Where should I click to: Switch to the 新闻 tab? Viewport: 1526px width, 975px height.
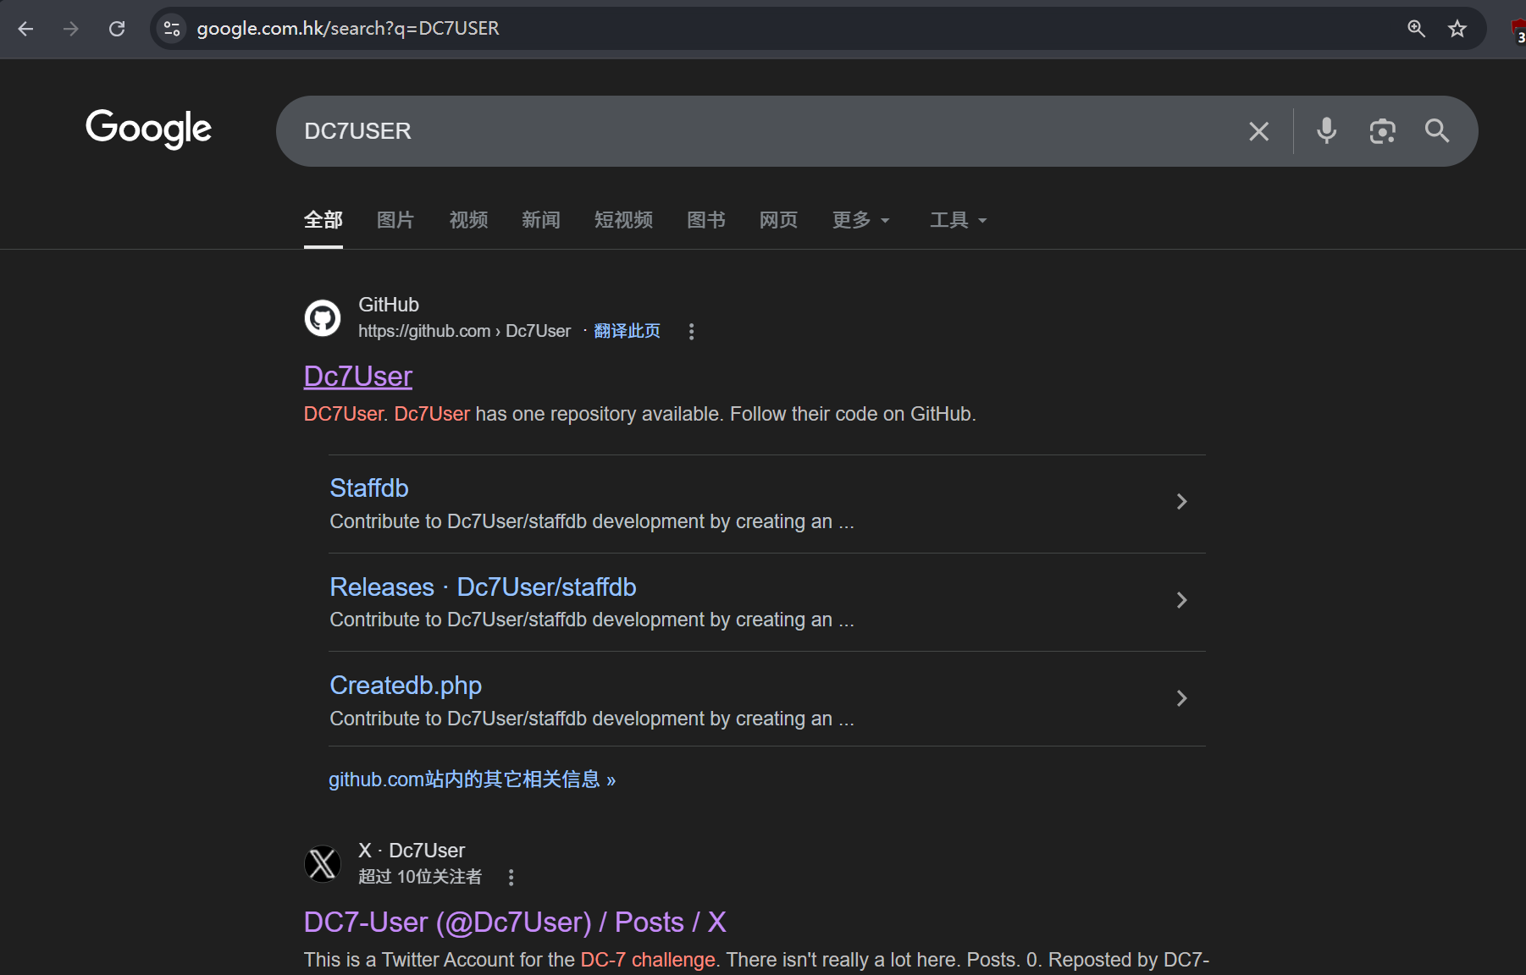(x=541, y=220)
